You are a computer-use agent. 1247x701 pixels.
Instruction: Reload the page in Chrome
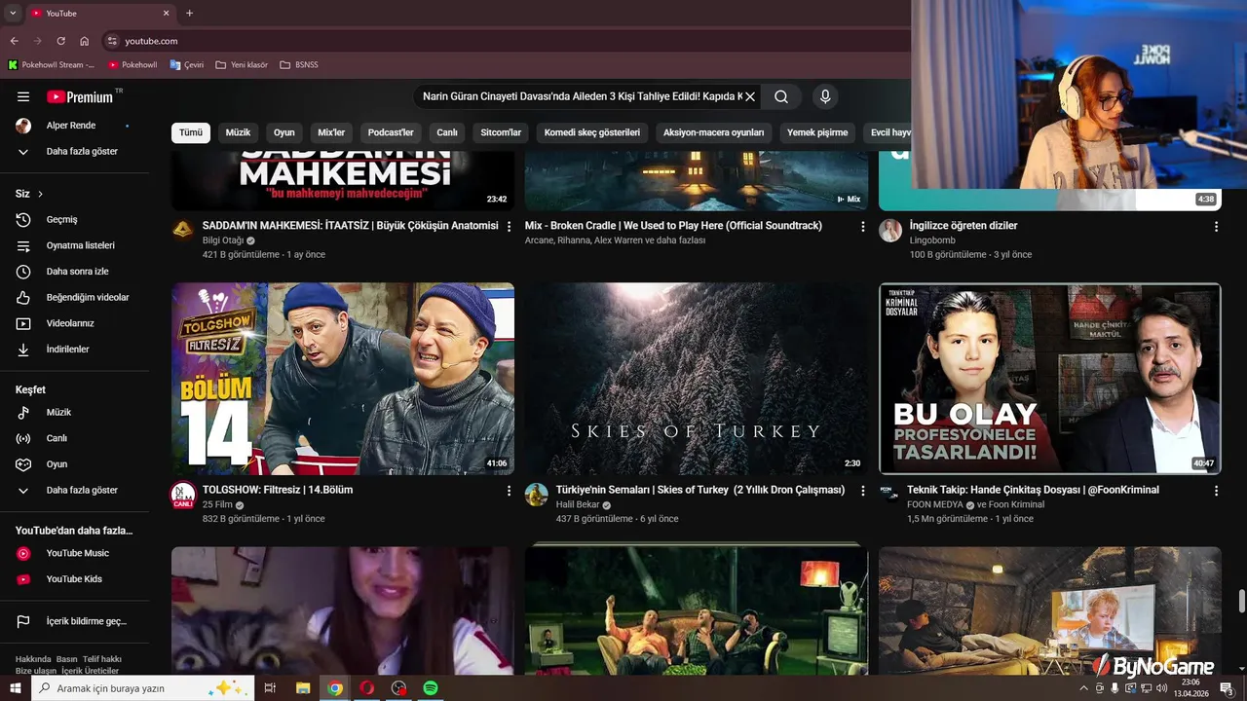[60, 41]
